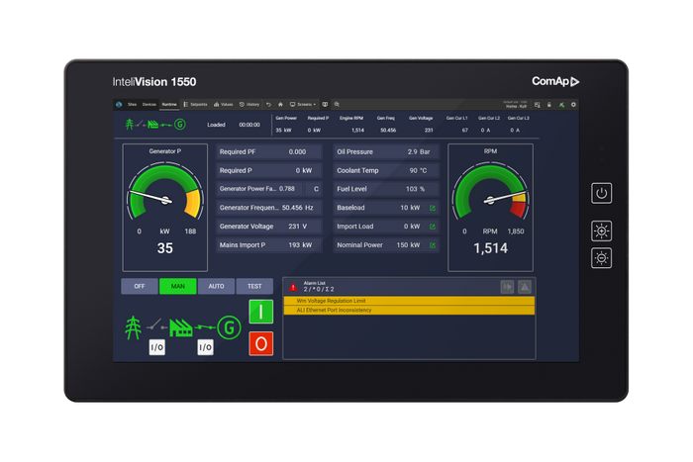
Task: Toggle the generator breaker I/O button
Action: pos(205,347)
